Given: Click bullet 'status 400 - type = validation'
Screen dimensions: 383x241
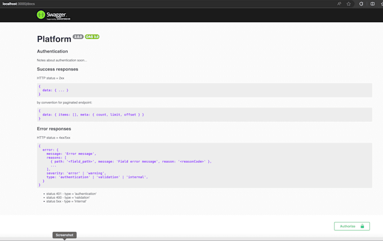Looking at the screenshot, I should tap(68, 197).
